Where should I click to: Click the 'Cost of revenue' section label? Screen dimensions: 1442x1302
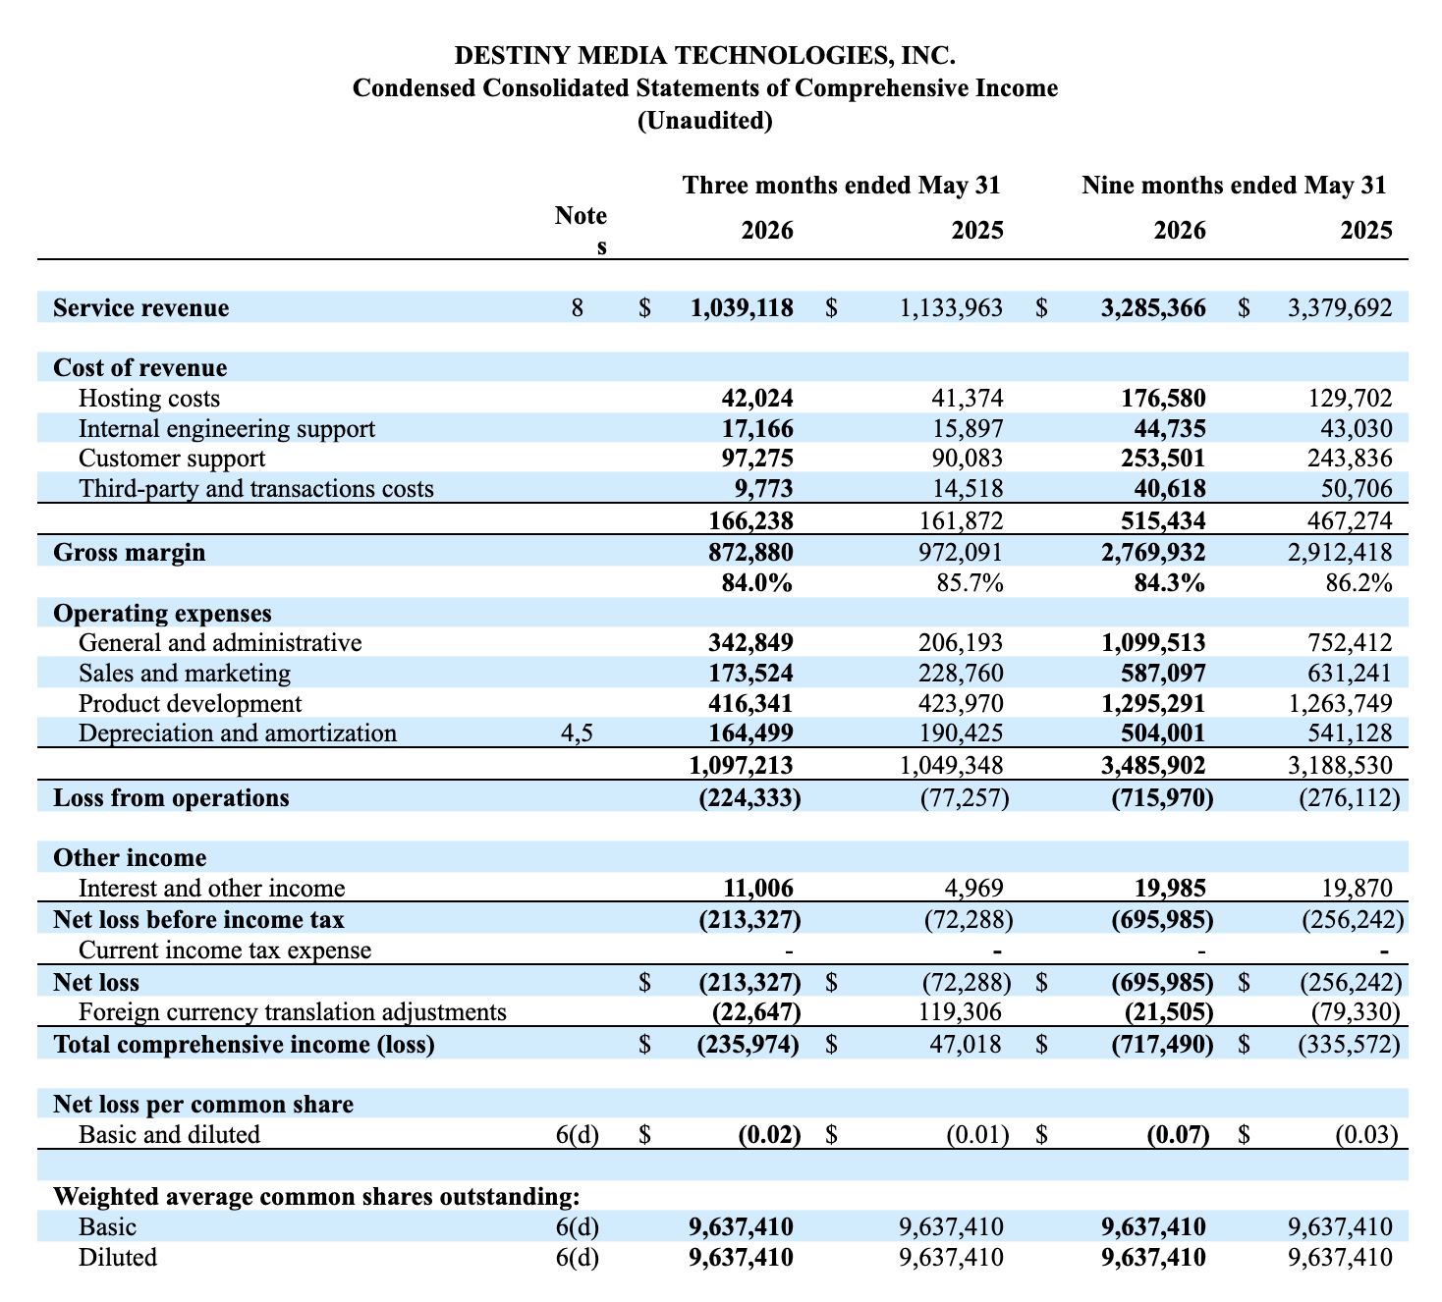click(140, 368)
